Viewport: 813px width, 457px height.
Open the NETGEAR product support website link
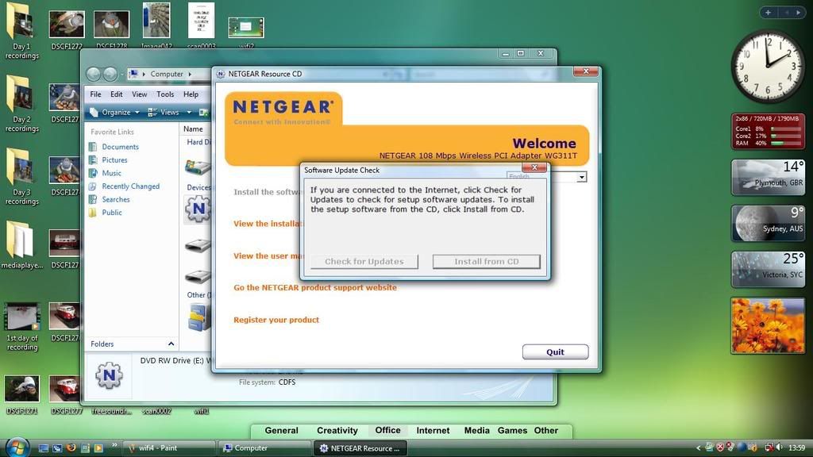pos(314,287)
